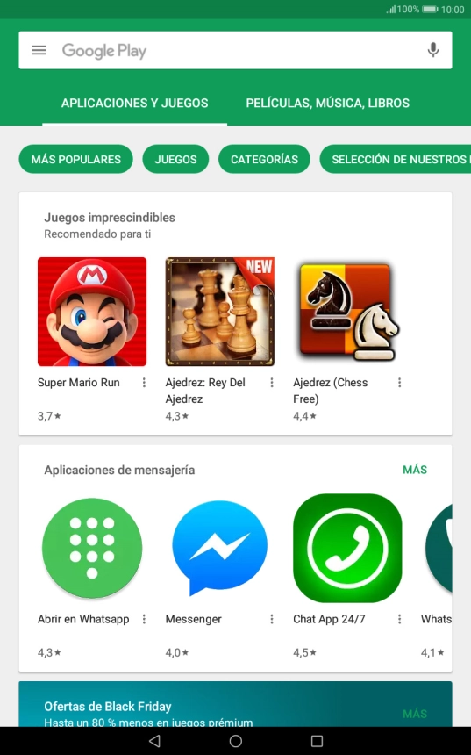Tap the Android back navigation button
Screen dimensions: 471x755
(x=154, y=741)
